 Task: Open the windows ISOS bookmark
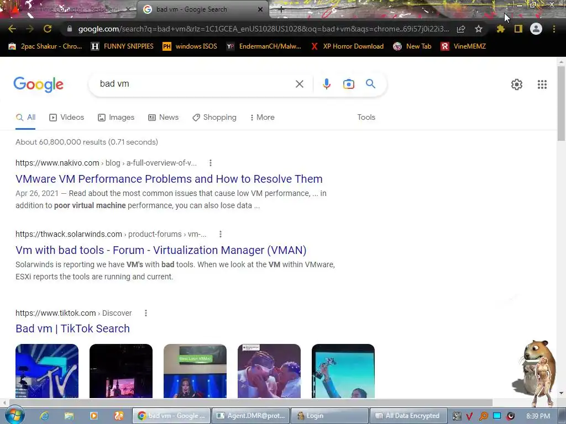pos(190,46)
